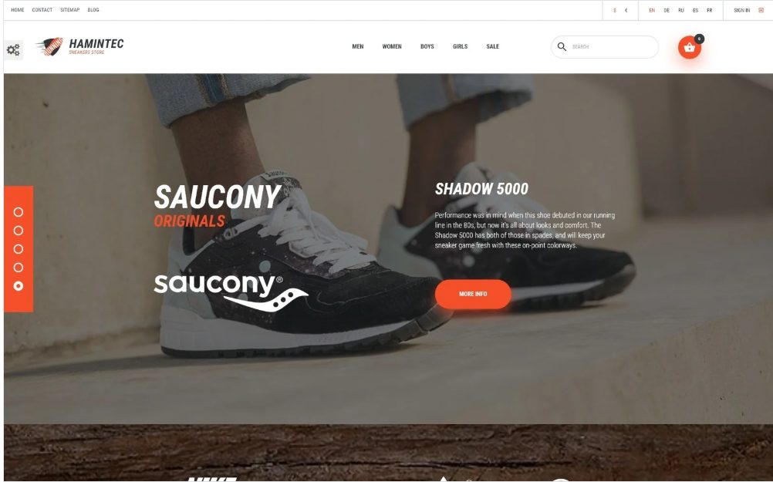Switch language to DE
This screenshot has width=773, height=482.
click(667, 10)
